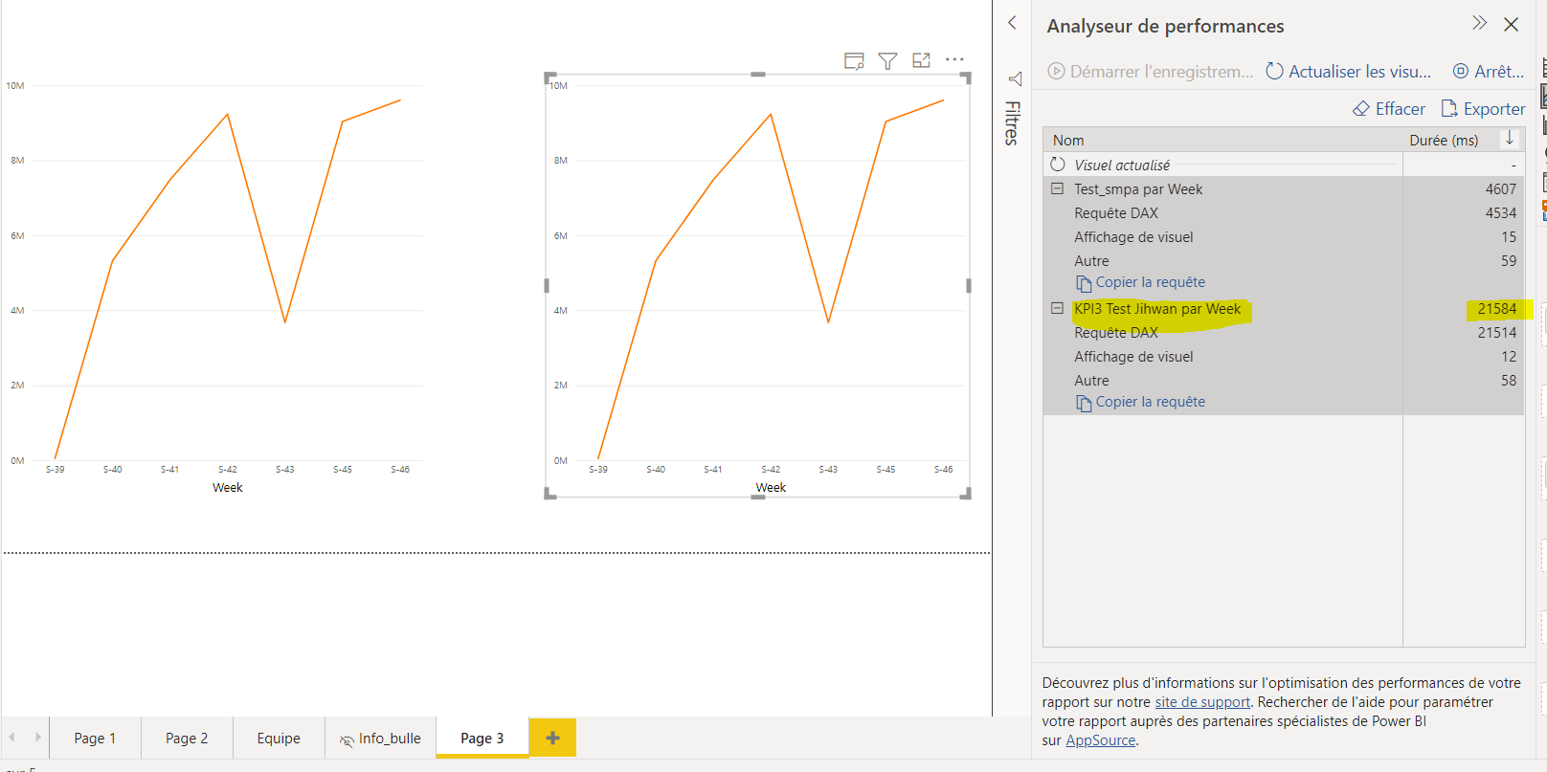This screenshot has width=1547, height=772.
Task: Select the duration value 21584
Action: [1496, 309]
